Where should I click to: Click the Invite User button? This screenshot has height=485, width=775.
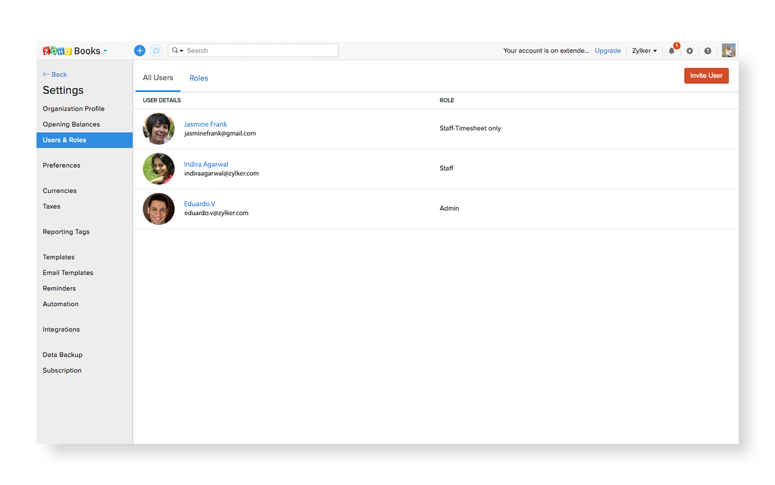point(706,75)
